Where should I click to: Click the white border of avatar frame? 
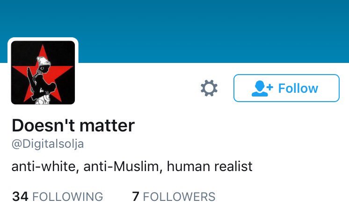(43, 39)
